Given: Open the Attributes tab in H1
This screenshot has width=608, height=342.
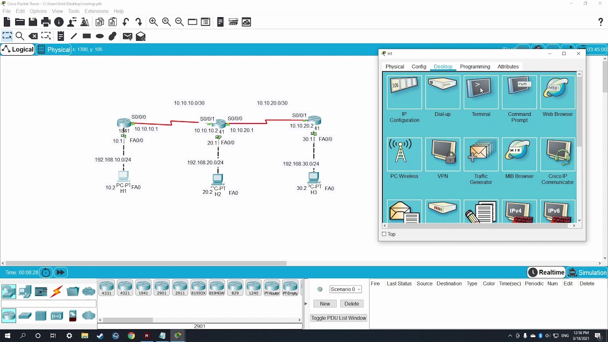Looking at the screenshot, I should (x=508, y=66).
